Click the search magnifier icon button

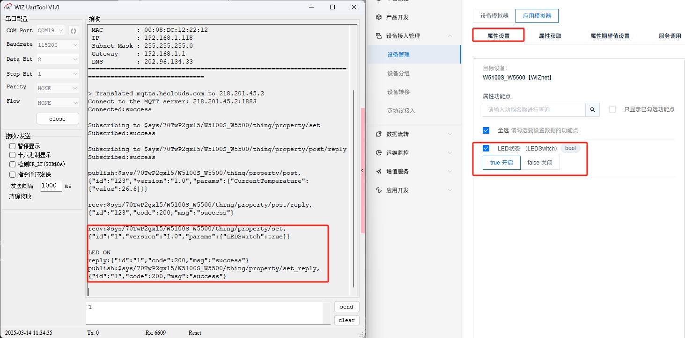tap(592, 110)
